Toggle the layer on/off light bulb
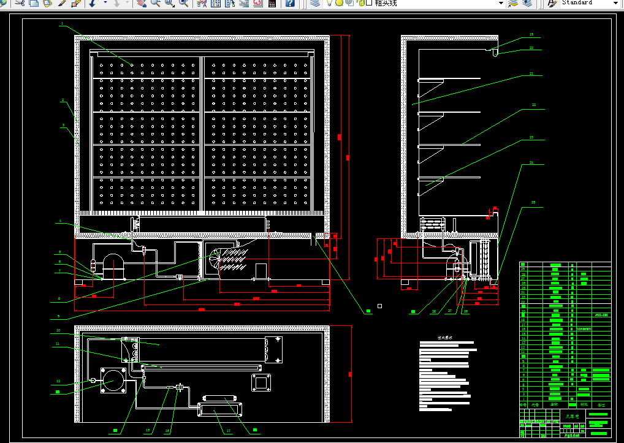This screenshot has height=443, width=624. [x=329, y=3]
